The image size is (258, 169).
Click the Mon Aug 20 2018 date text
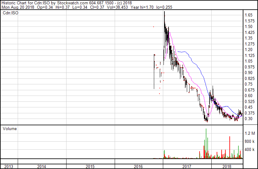[18, 7]
